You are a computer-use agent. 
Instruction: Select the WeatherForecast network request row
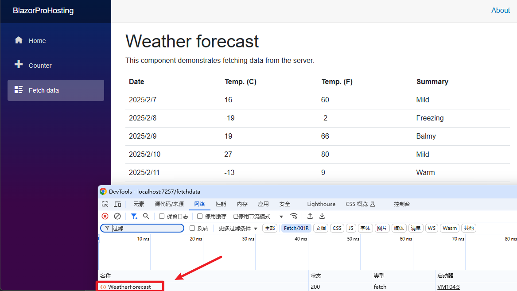(x=307, y=287)
